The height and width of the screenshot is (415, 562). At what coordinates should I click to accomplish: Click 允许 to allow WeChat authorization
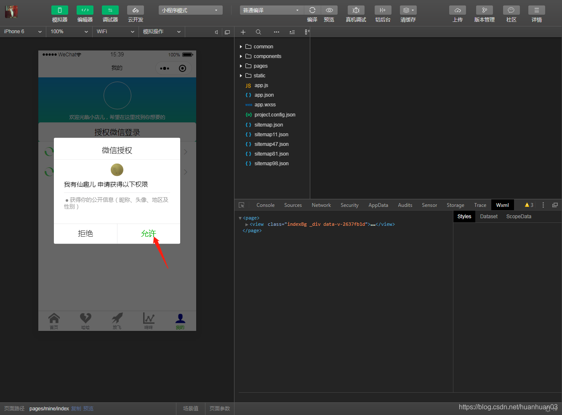(149, 233)
